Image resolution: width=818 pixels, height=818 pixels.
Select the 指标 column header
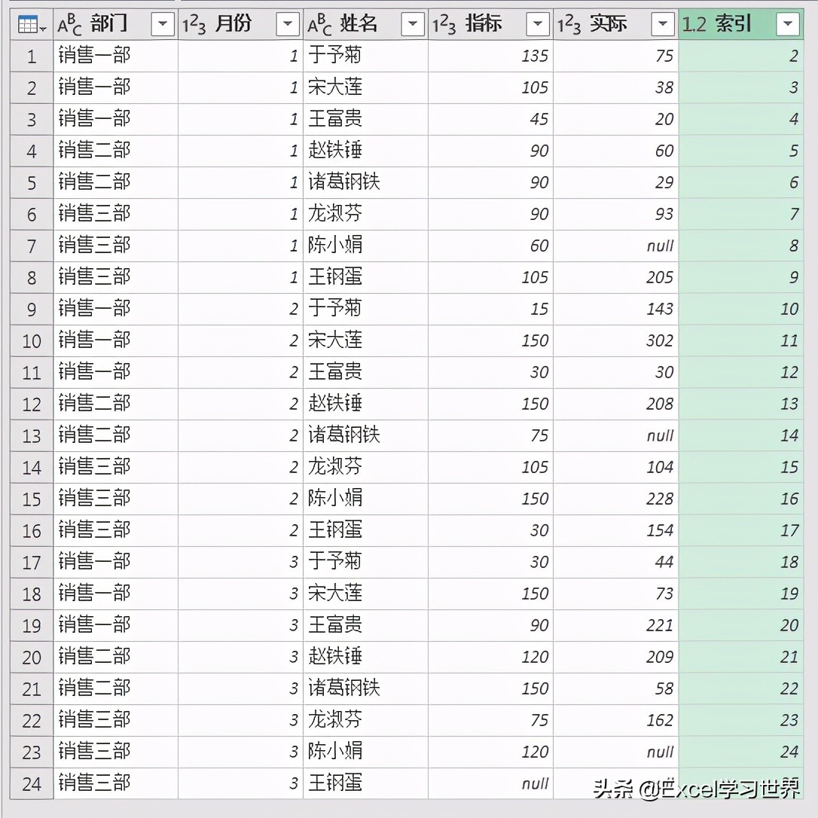[491, 24]
